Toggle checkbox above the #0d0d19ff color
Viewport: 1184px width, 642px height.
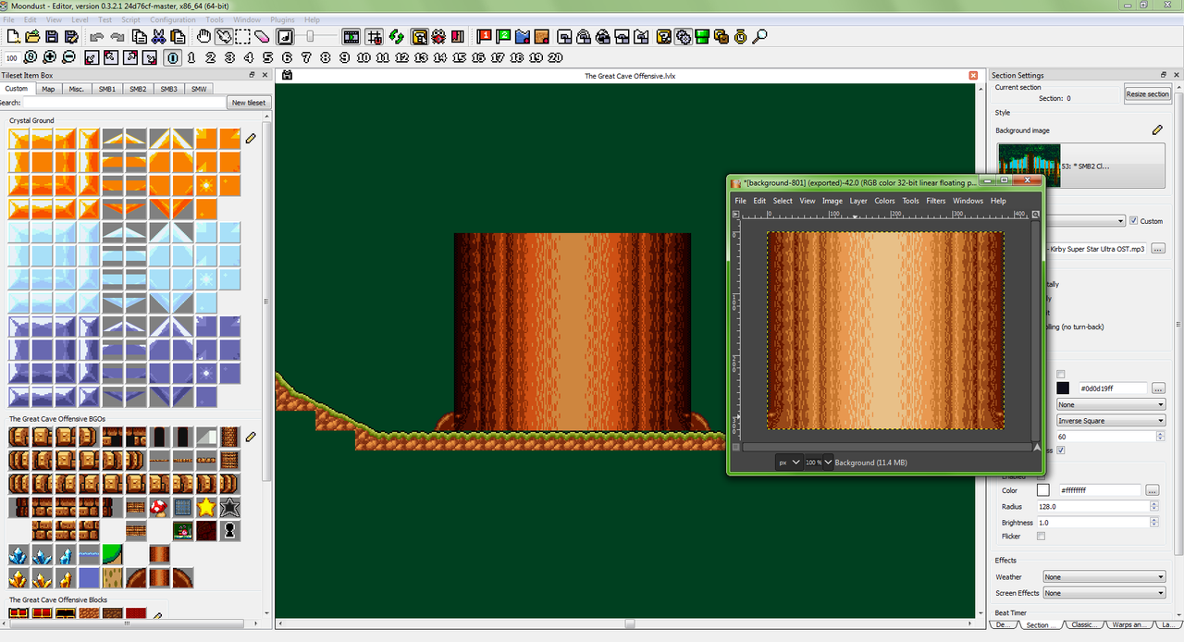coord(1060,375)
